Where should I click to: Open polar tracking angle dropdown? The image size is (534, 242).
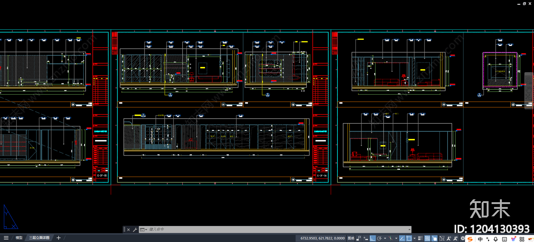coord(385,238)
